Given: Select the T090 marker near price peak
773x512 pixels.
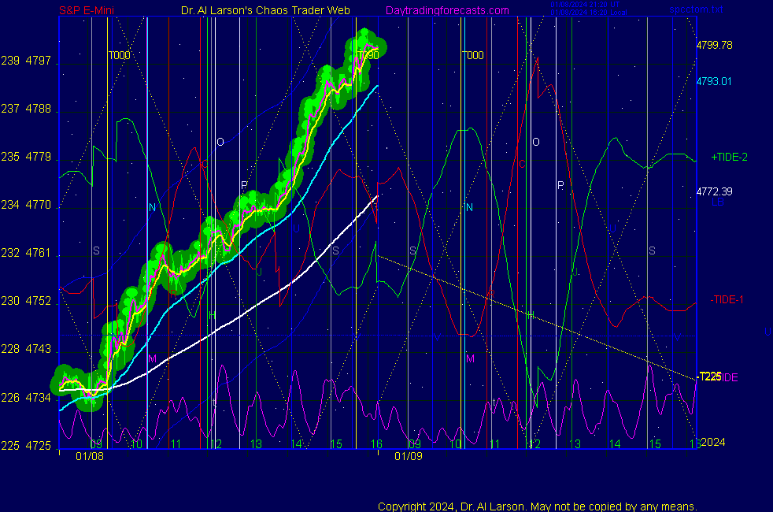Looking at the screenshot, I should (368, 55).
